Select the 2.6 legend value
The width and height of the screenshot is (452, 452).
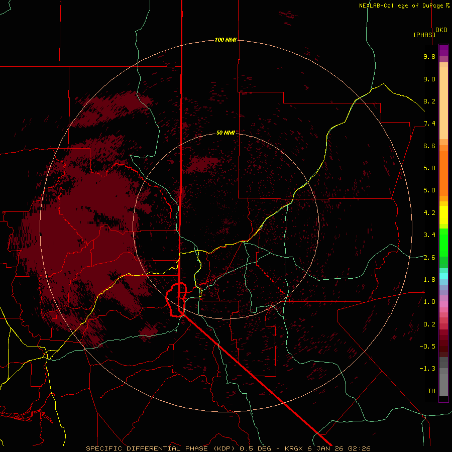pos(429,258)
